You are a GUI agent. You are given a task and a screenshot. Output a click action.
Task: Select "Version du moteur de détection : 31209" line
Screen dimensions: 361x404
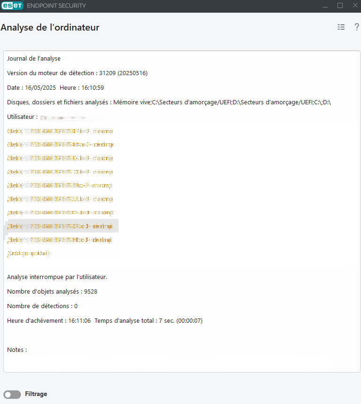pyautogui.click(x=78, y=73)
